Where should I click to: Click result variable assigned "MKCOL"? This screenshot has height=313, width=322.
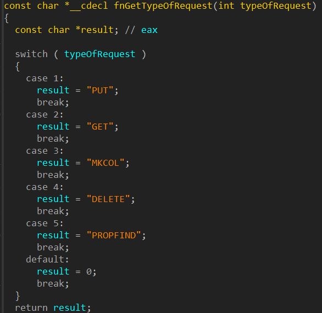pyautogui.click(x=53, y=163)
